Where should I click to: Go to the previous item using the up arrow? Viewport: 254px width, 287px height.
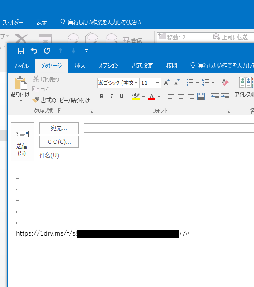point(60,50)
